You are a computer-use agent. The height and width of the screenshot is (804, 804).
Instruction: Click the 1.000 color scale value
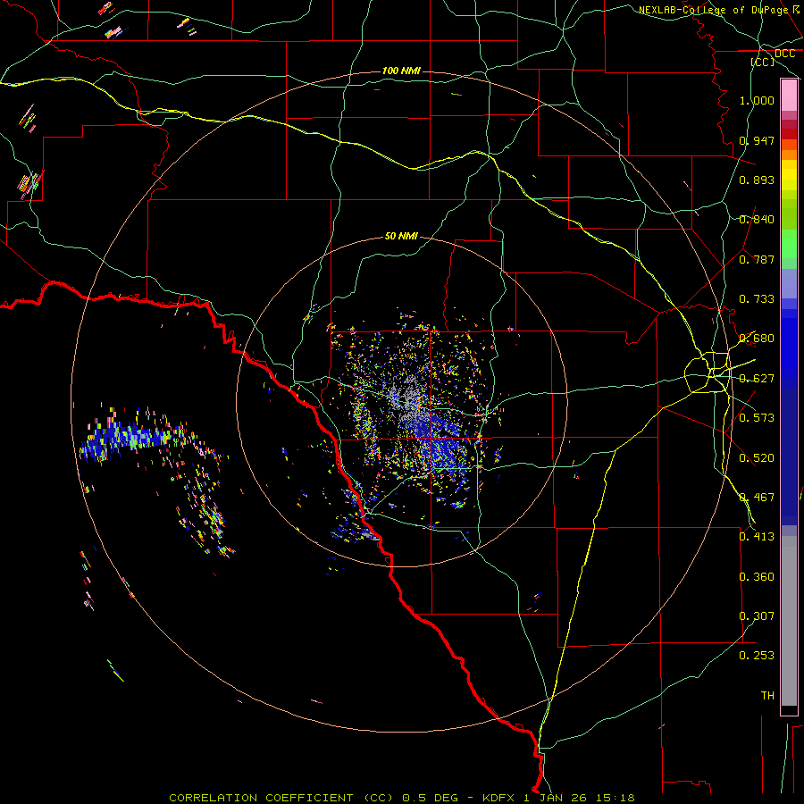[x=757, y=100]
